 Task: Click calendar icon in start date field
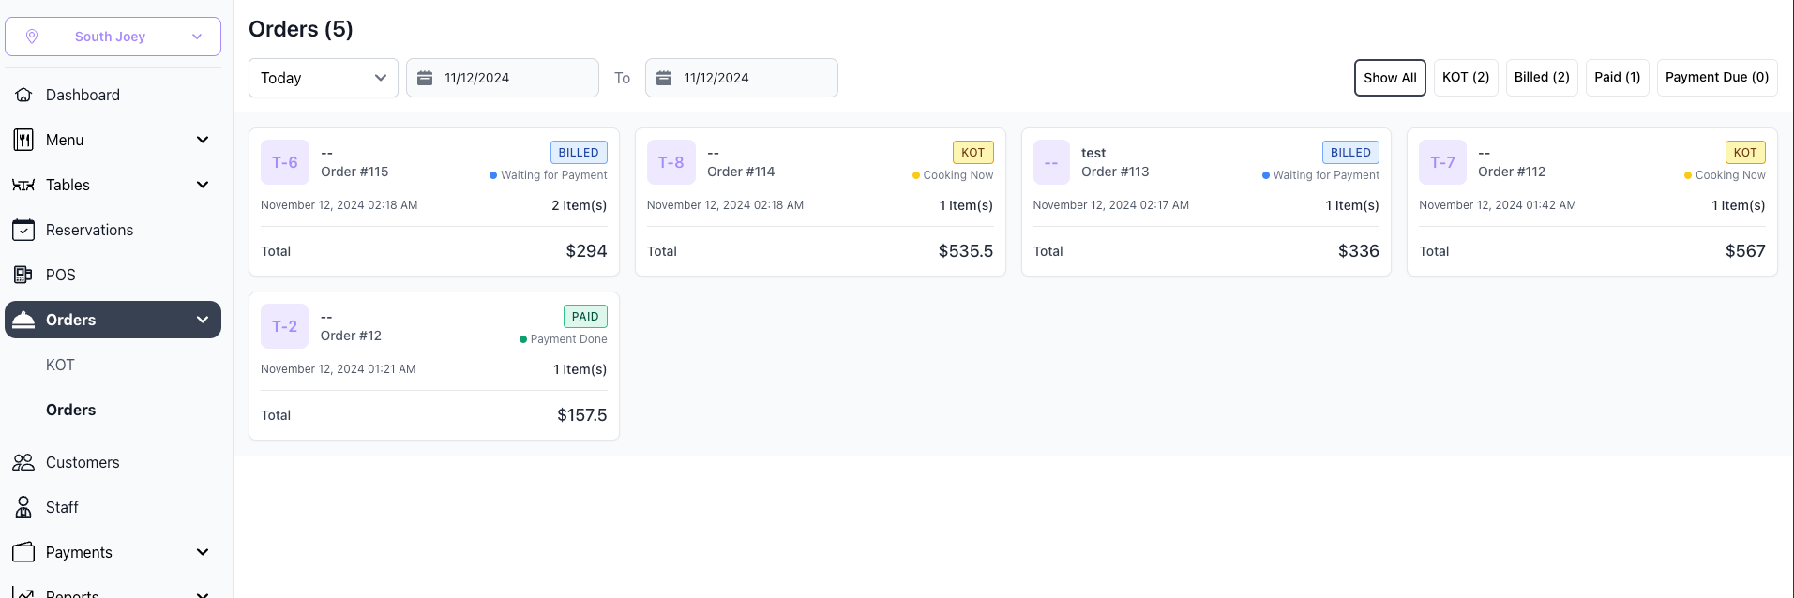pyautogui.click(x=425, y=78)
